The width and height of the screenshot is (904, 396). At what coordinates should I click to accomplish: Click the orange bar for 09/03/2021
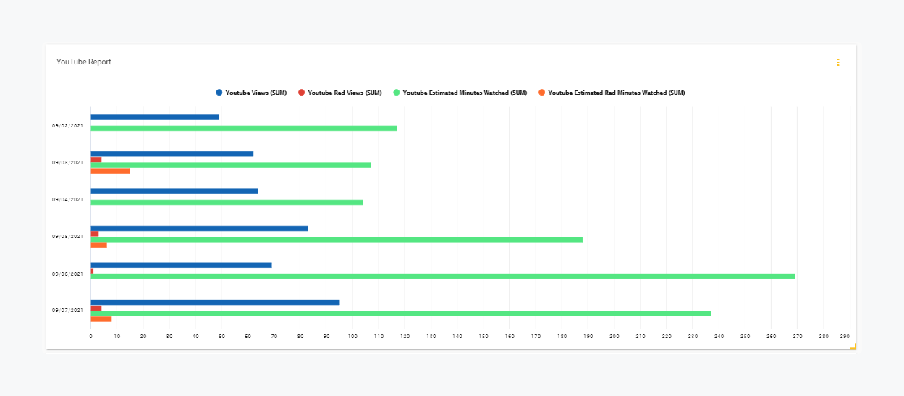tap(110, 171)
